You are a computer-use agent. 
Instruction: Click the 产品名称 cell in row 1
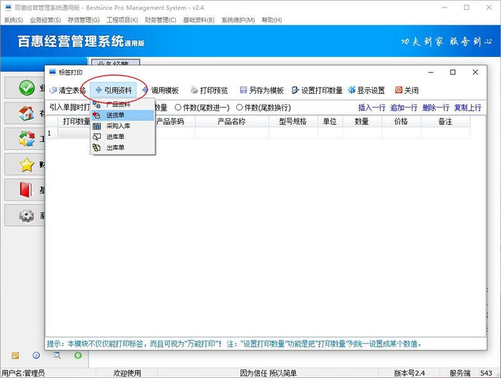[x=232, y=133]
